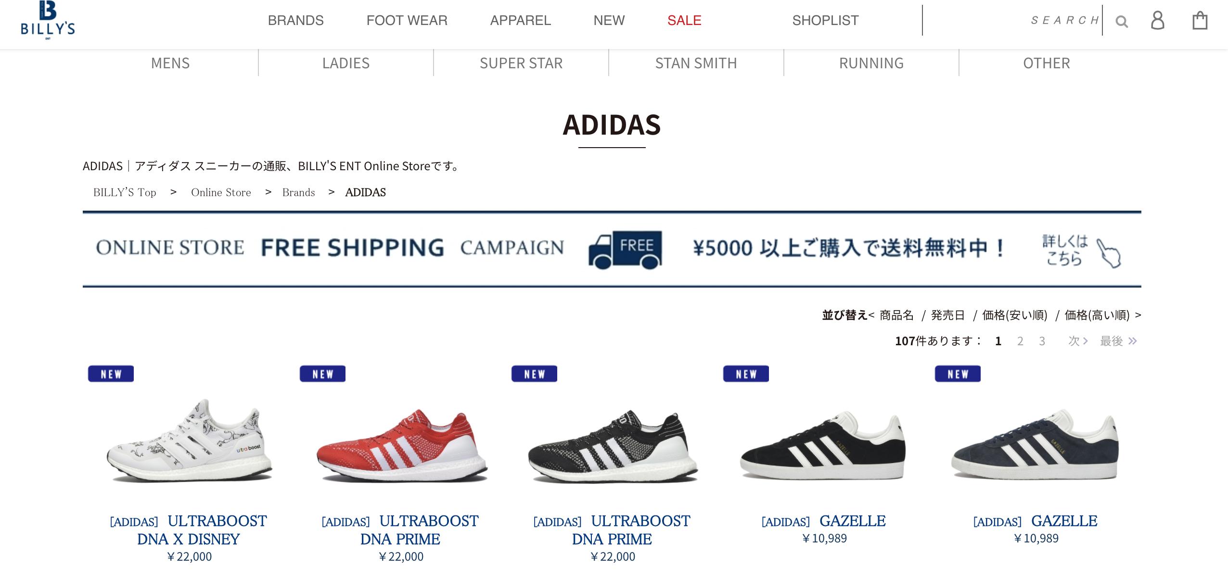Go to results page 2
Image resolution: width=1228 pixels, height=578 pixels.
pyautogui.click(x=1020, y=341)
